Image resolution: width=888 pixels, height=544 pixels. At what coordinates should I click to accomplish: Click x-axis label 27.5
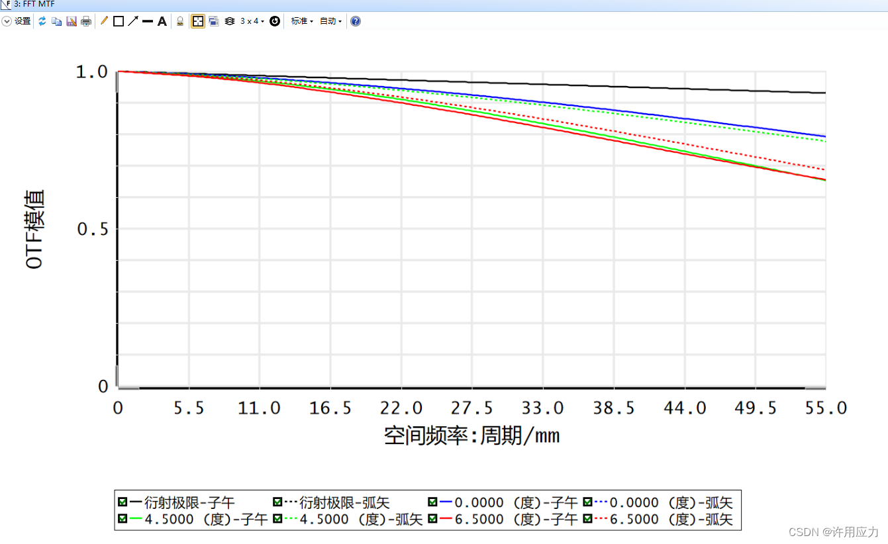(x=472, y=408)
